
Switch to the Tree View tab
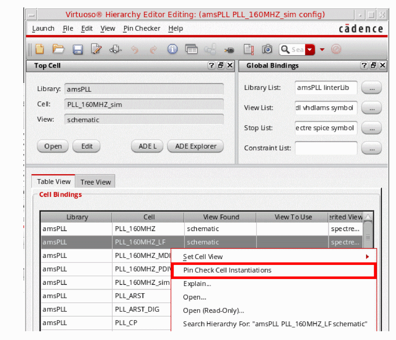pyautogui.click(x=95, y=182)
